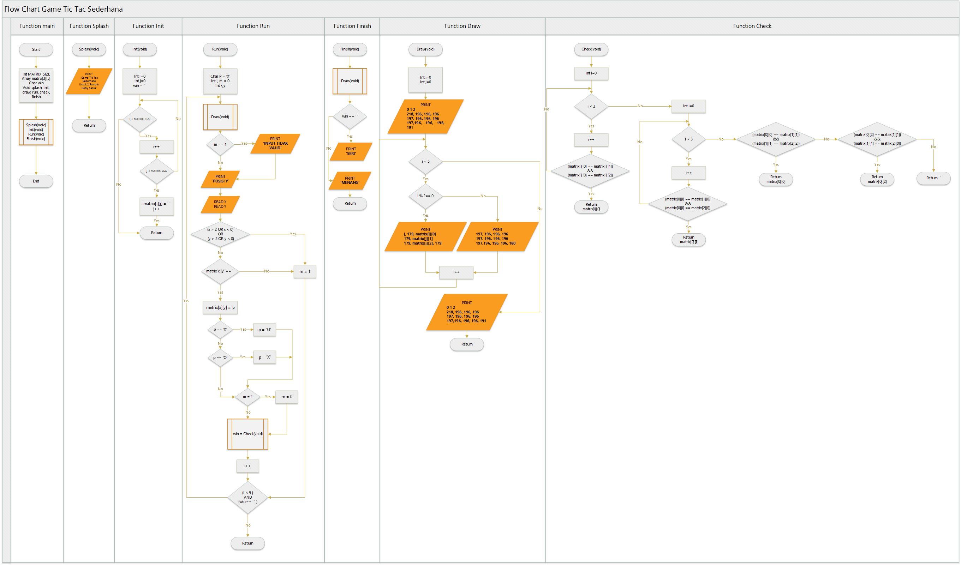Select the 'Return matrix[0][2]' terminator

(x=877, y=180)
